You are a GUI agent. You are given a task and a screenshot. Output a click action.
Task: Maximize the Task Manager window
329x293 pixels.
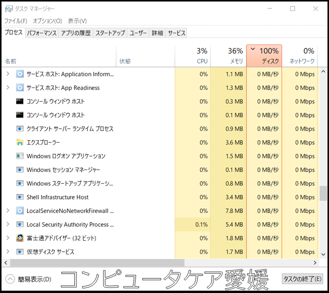(x=292, y=8)
